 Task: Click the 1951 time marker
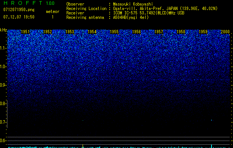(26, 32)
